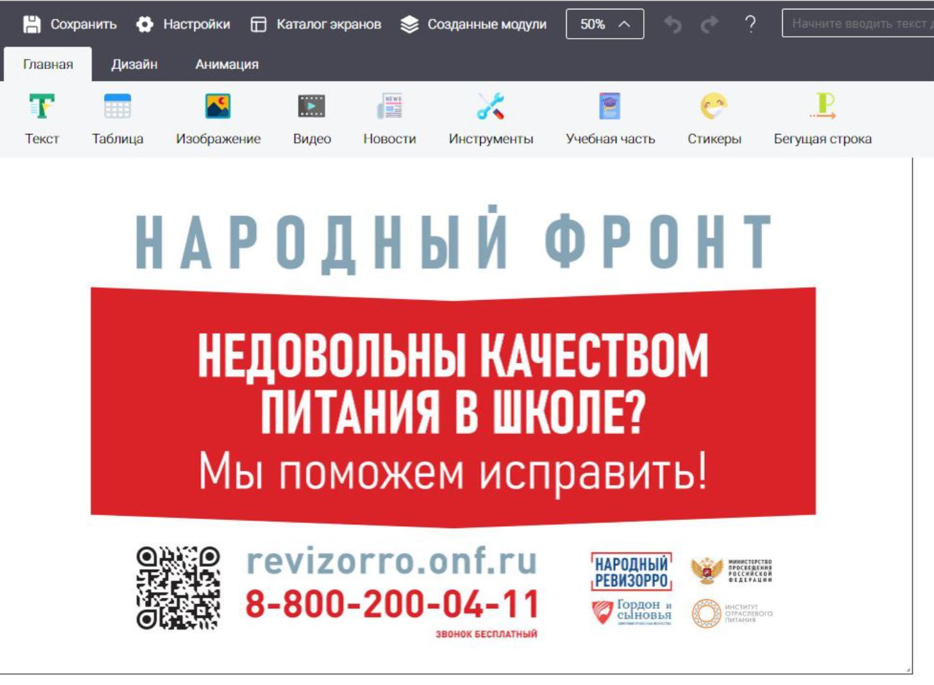Viewport: 934px width, 685px height.
Task: Click the 'ЗВОНОК БЕСПЛАТНЫЙ' caption
Action: coord(486,635)
